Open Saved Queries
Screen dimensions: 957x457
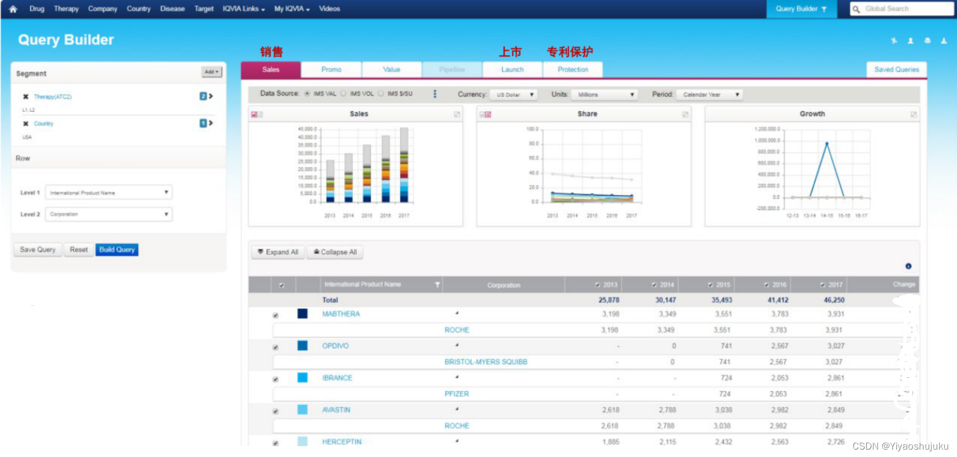click(x=896, y=70)
